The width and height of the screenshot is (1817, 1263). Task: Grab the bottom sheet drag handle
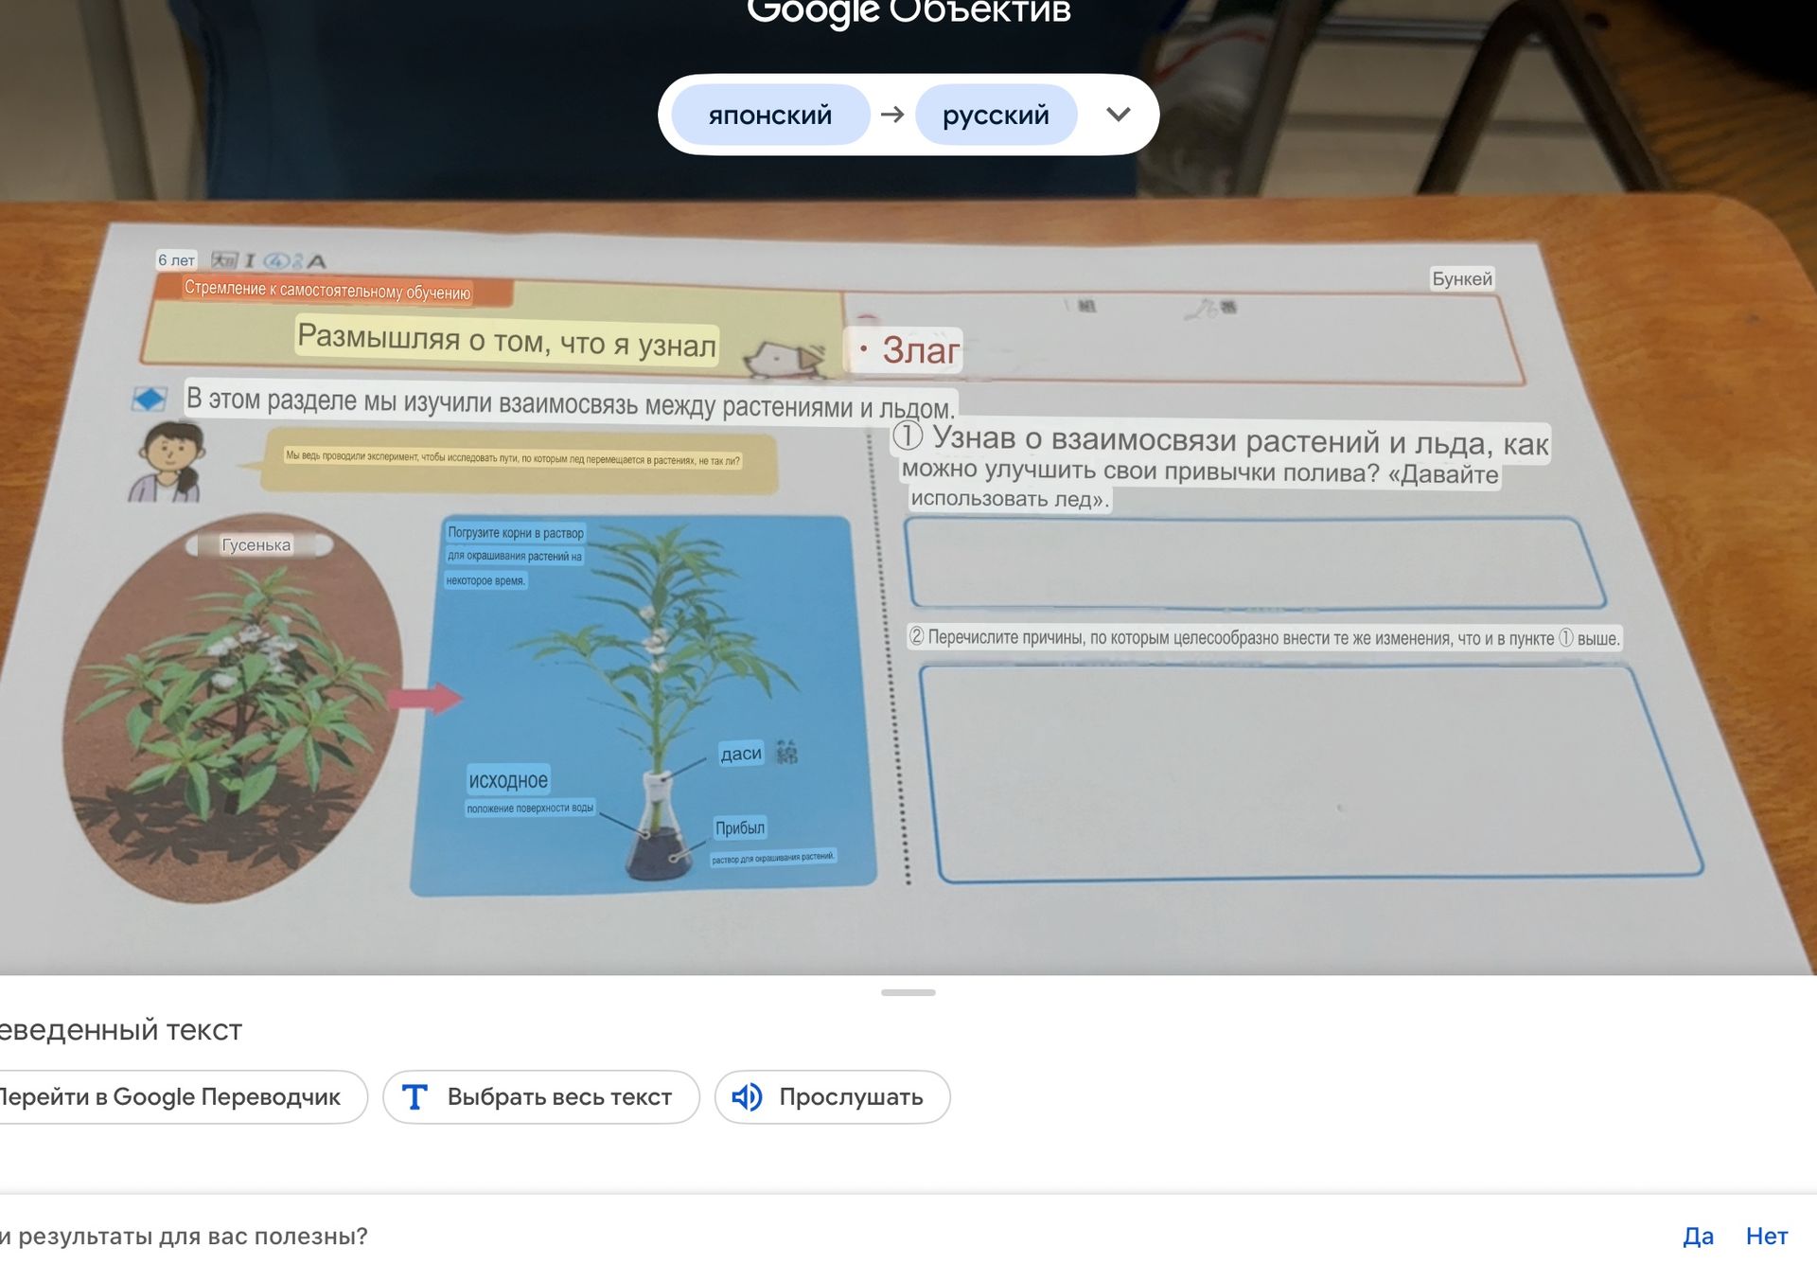pos(908,992)
